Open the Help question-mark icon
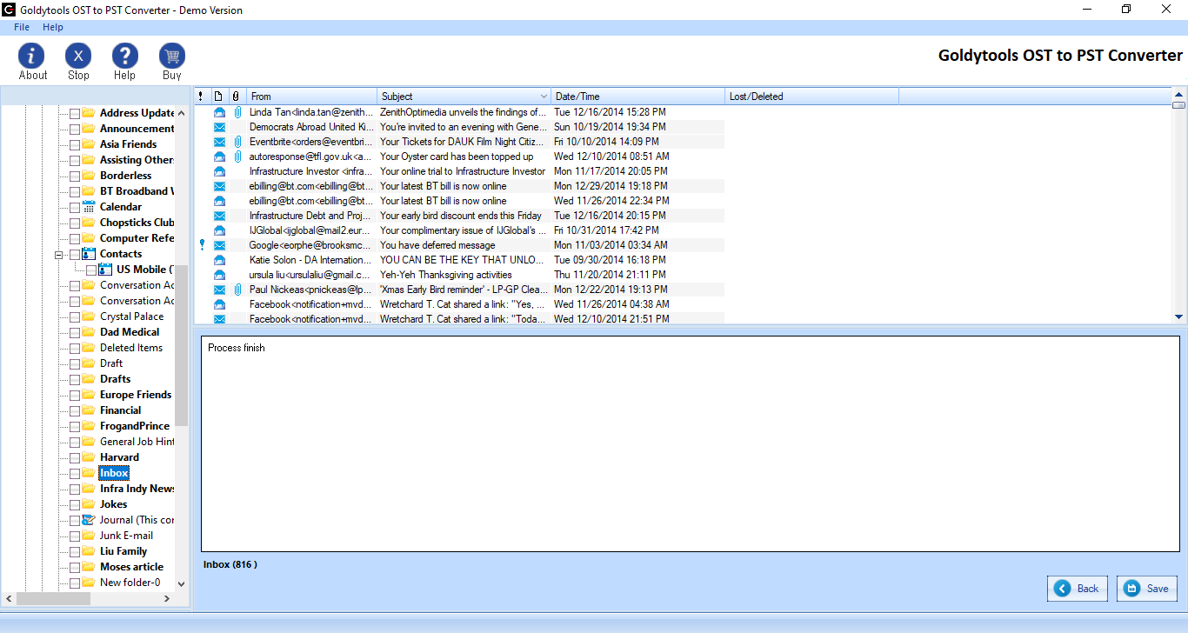This screenshot has width=1188, height=633. (125, 57)
